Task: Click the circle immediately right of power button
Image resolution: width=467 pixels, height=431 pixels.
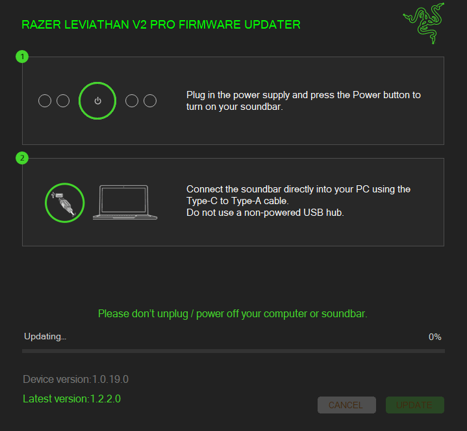Action: coord(132,101)
